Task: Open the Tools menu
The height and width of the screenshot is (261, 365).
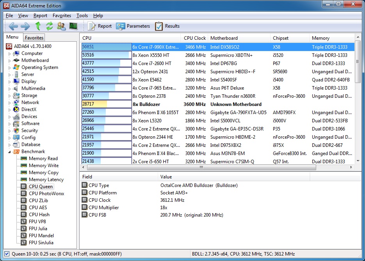Action: tap(82, 16)
